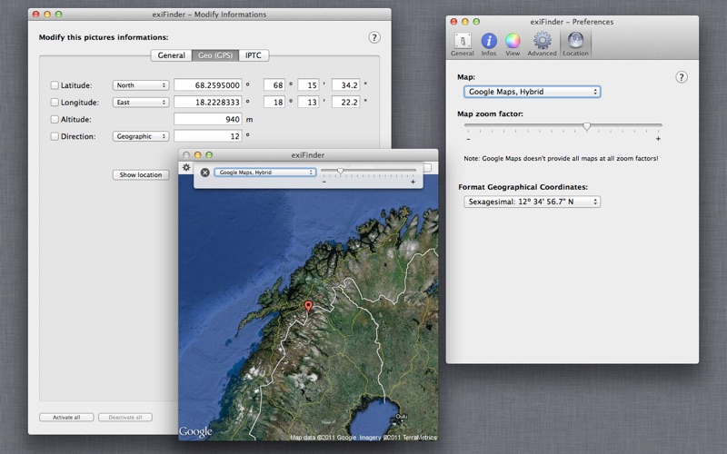This screenshot has height=454, width=727.
Task: Adjust the Map zoom factor slider
Action: point(586,126)
